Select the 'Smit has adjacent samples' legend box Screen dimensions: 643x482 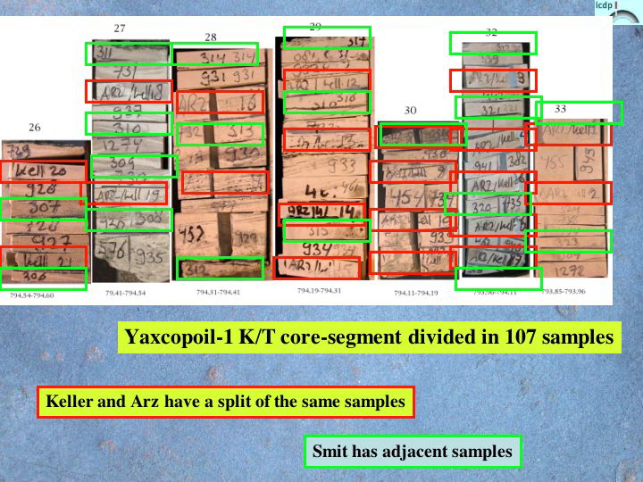(x=413, y=452)
